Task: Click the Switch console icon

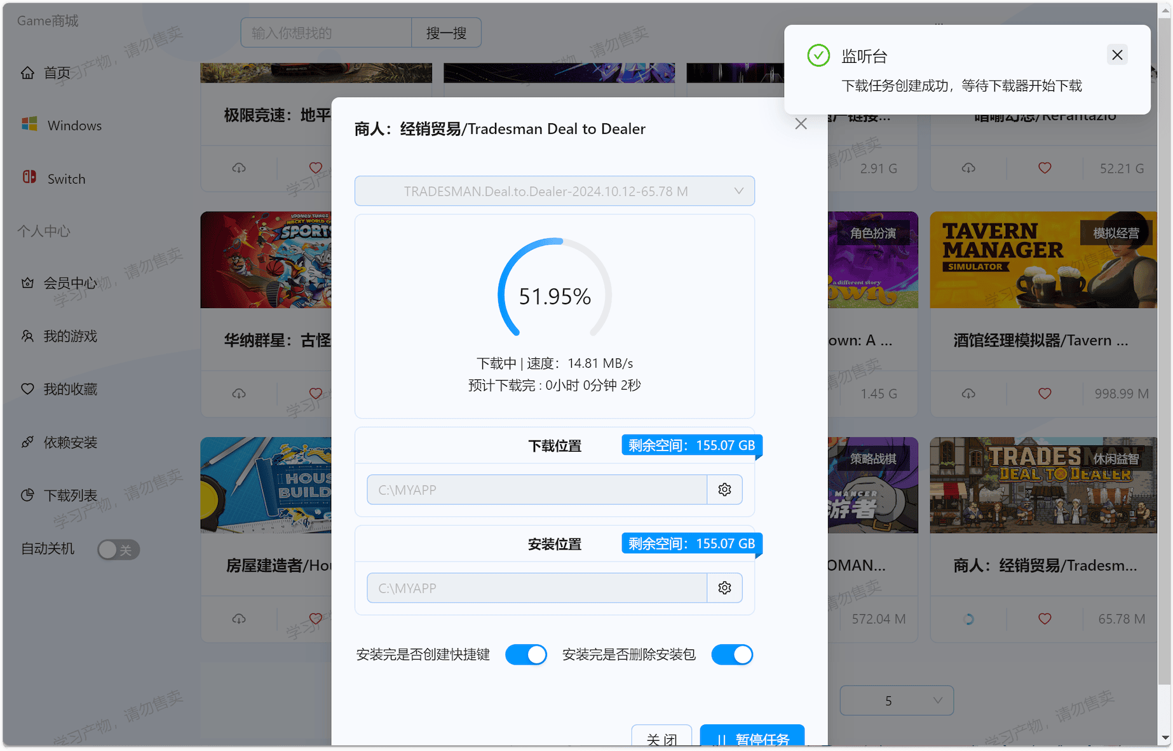Action: (x=29, y=177)
